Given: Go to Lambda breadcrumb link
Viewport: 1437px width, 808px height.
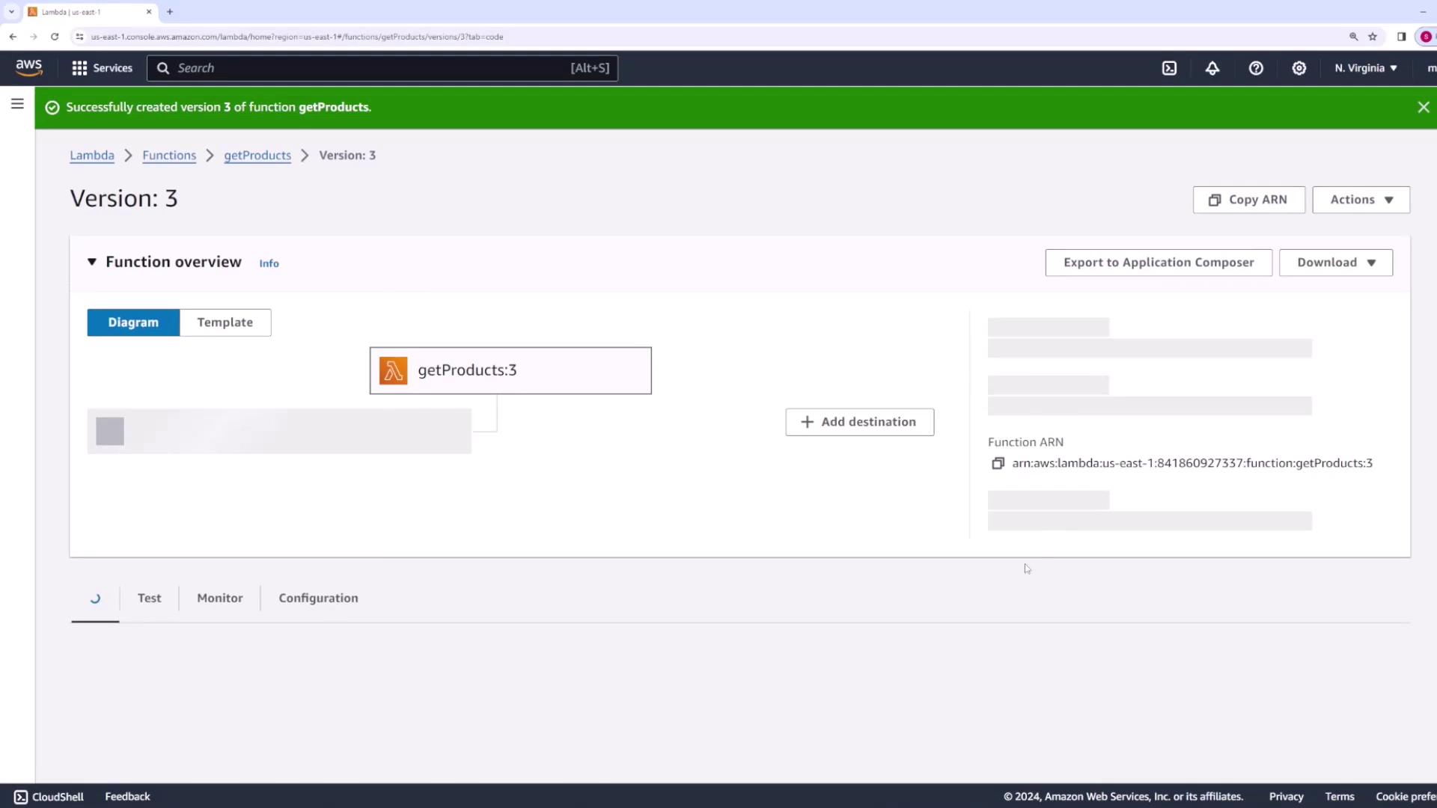Looking at the screenshot, I should [92, 155].
